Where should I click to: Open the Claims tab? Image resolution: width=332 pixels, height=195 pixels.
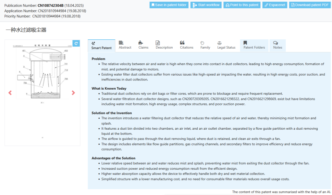[143, 45]
